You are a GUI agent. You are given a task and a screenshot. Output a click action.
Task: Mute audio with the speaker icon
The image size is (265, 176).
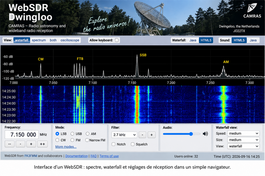click(x=205, y=134)
